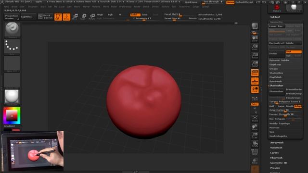
Task: Open the texture selector slot
Action: tap(12, 80)
